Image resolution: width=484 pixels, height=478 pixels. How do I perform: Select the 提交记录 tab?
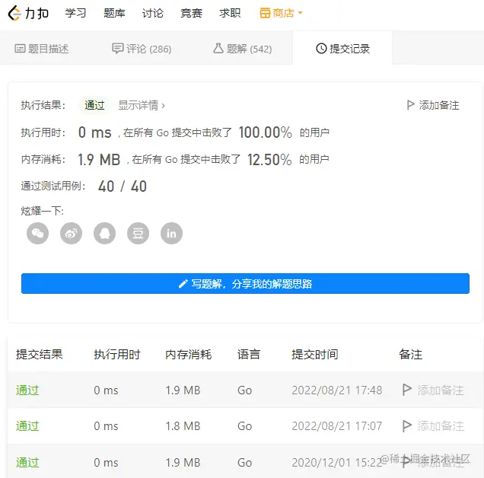[x=342, y=49]
